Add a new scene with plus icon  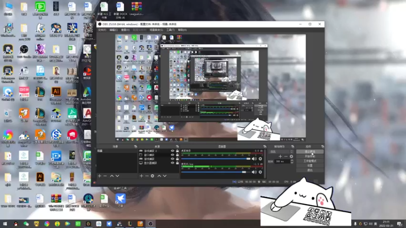pos(99,176)
